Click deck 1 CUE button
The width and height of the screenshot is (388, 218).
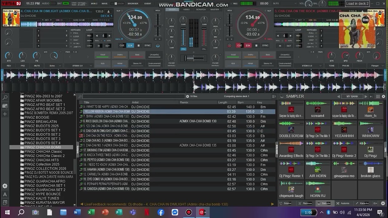click(x=122, y=45)
